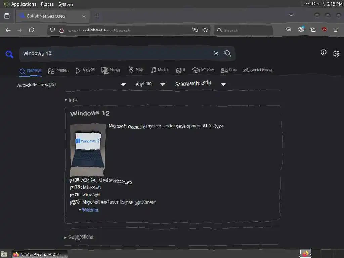The height and width of the screenshot is (258, 344).
Task: Bookmark this page with the star icon
Action: coord(205,30)
